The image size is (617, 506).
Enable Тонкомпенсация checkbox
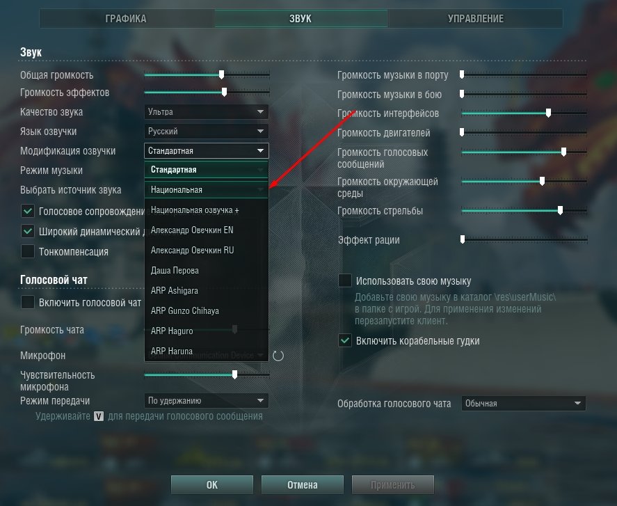click(x=28, y=251)
